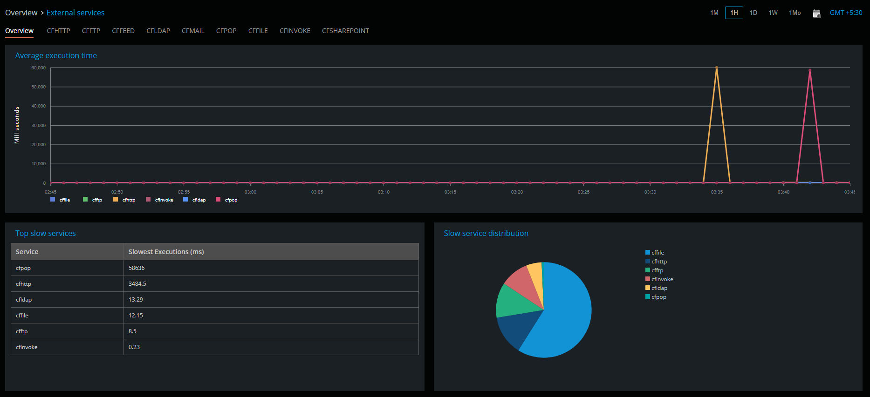Switch to the CFHTTP tab
This screenshot has height=397, width=870.
(58, 31)
